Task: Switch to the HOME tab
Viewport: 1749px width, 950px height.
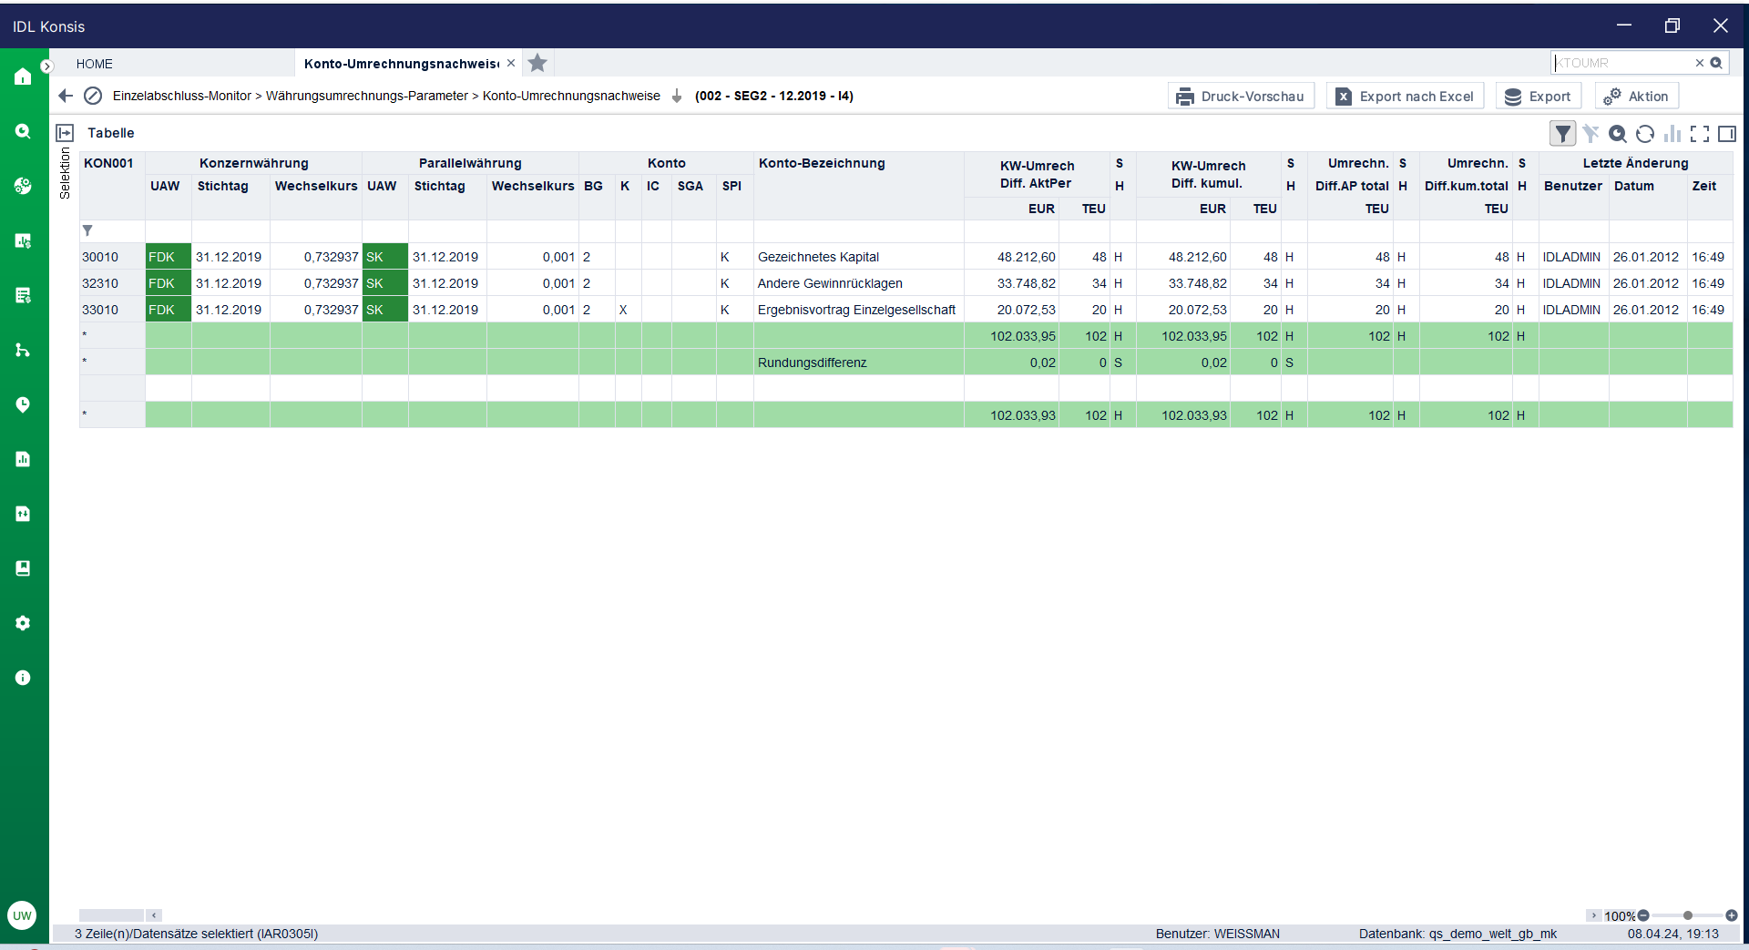Action: 95,64
